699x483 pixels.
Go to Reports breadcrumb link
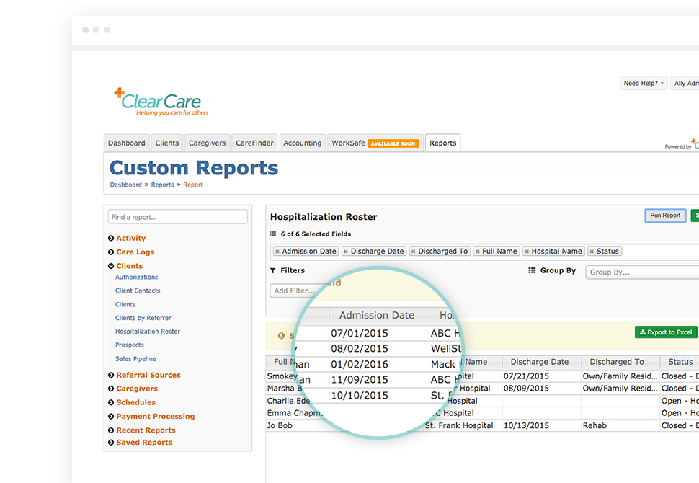pyautogui.click(x=162, y=185)
